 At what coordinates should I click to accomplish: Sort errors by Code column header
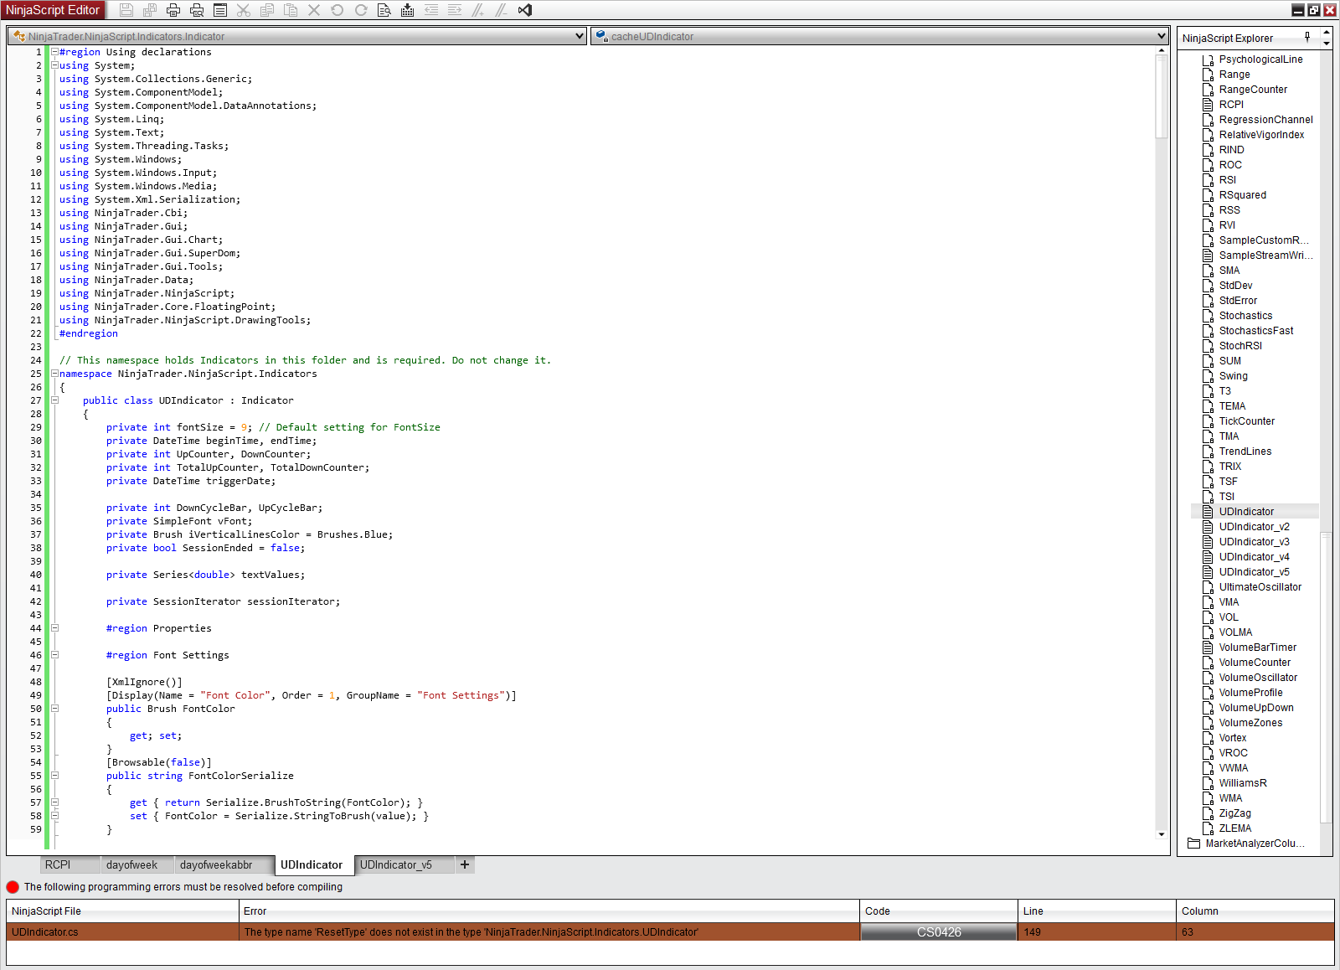[939, 911]
